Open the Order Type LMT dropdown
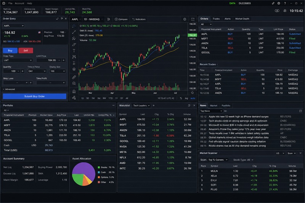305x203 pixels. (18, 60)
